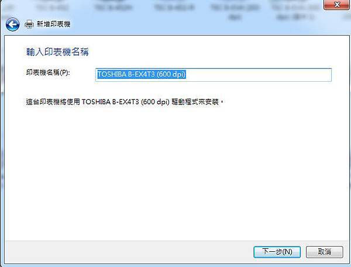
Task: Click the gray footer bar left of 下一步
Action: coord(129,252)
